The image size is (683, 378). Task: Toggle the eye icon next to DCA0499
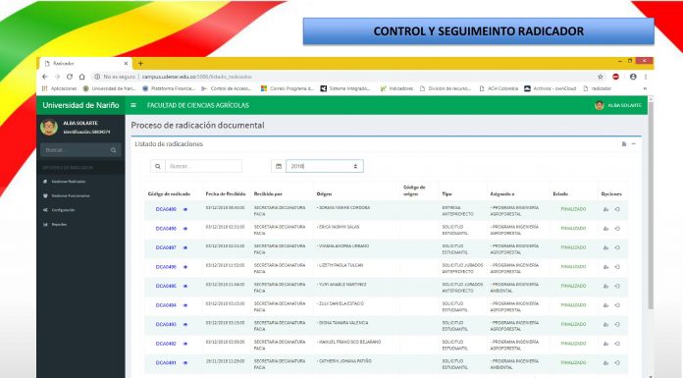pyautogui.click(x=185, y=210)
